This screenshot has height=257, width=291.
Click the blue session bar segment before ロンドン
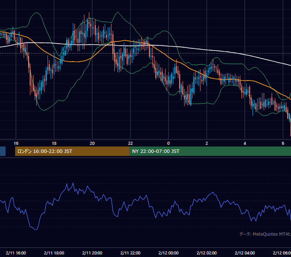[3, 151]
